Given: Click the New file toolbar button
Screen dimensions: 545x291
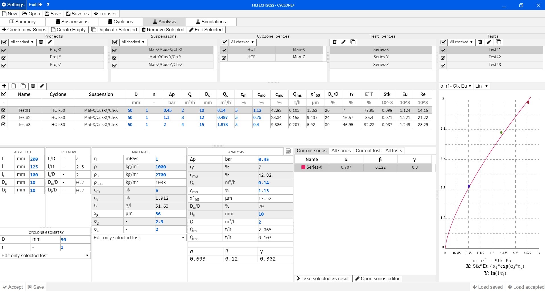Looking at the screenshot, I should click(10, 14).
